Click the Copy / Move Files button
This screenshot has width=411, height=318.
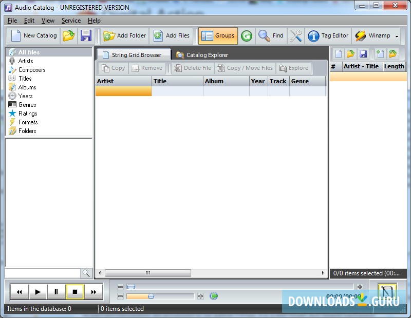point(245,68)
